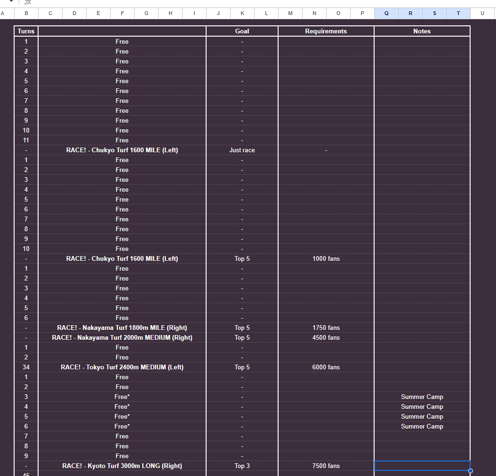Select the '7500 fans' requirement cell
The image size is (496, 476).
pos(326,466)
